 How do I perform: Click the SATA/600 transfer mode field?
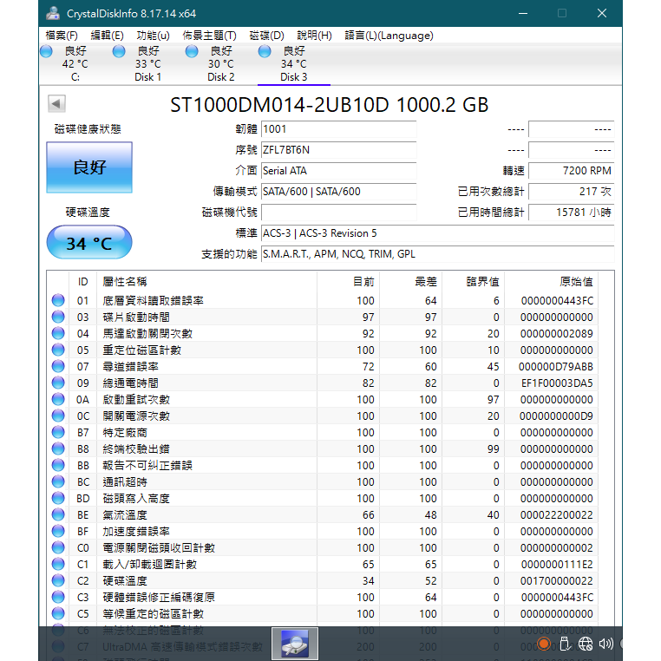point(338,192)
